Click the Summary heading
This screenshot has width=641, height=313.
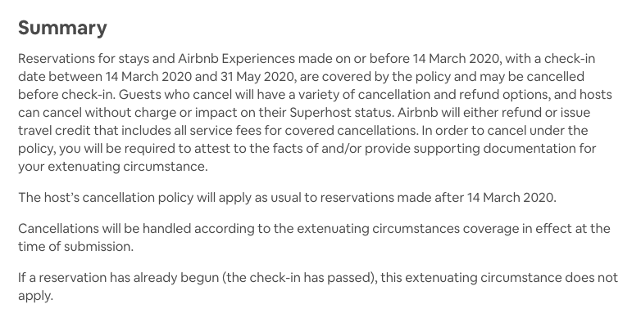(62, 28)
